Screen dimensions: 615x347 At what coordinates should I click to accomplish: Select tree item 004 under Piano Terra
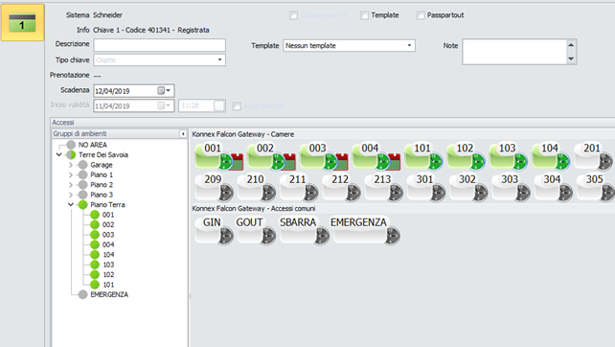[108, 244]
